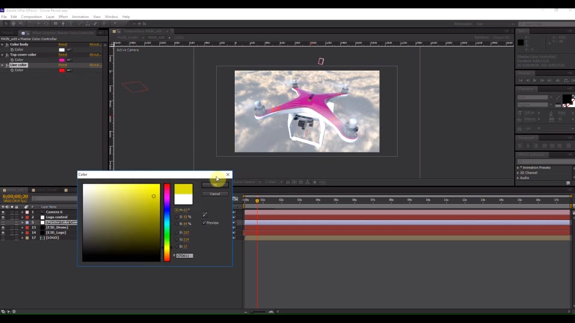The width and height of the screenshot is (575, 323).
Task: Expand the Camera 6 layer properties
Action: [x=22, y=212]
